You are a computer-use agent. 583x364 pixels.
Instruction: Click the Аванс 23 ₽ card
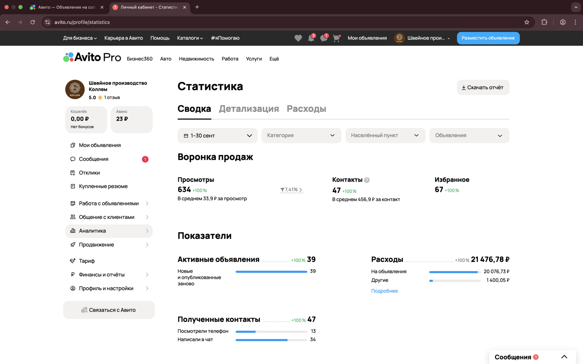132,120
